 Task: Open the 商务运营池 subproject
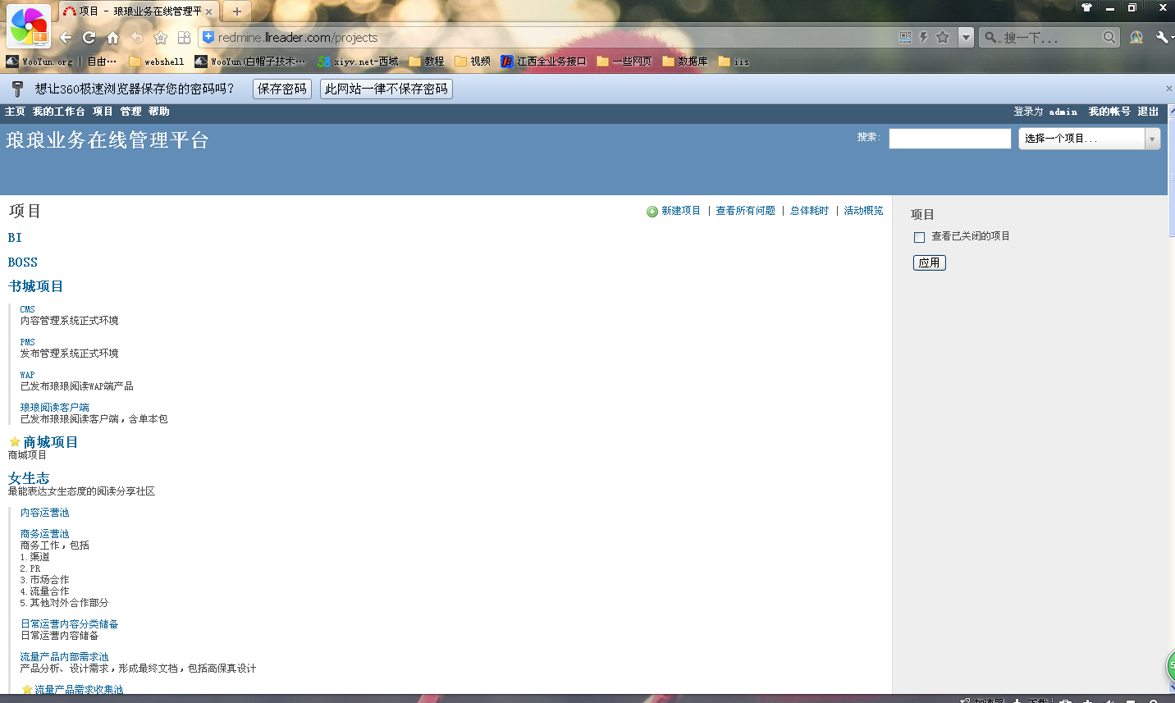pos(45,533)
